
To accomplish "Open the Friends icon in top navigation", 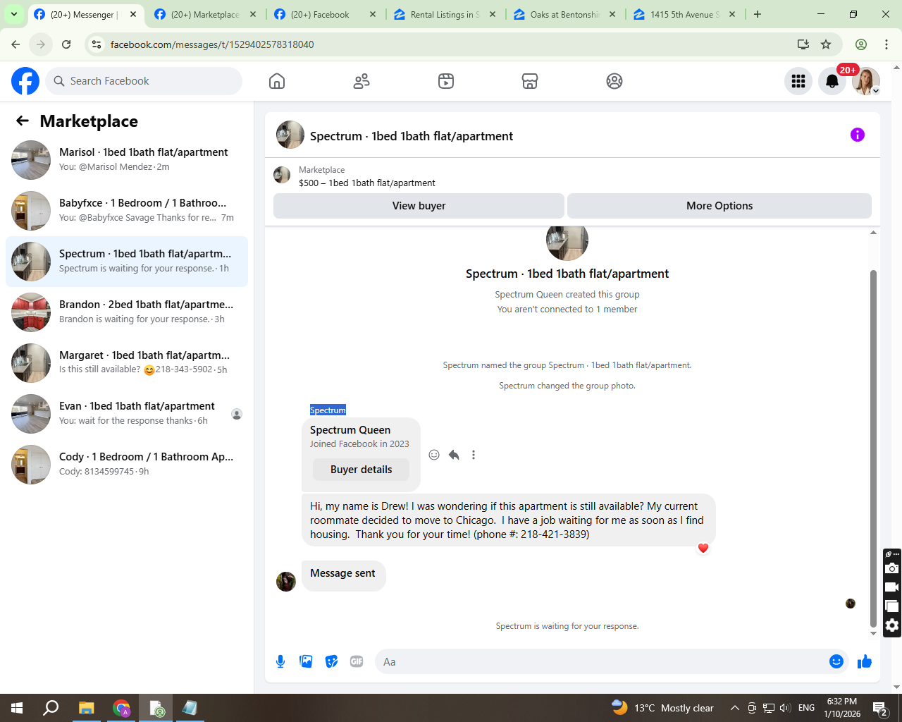I will click(x=362, y=81).
